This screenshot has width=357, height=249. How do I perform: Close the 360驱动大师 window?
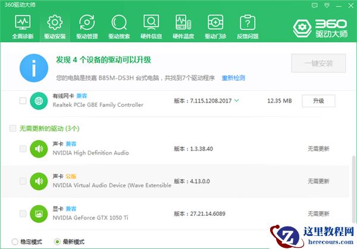[x=351, y=6]
